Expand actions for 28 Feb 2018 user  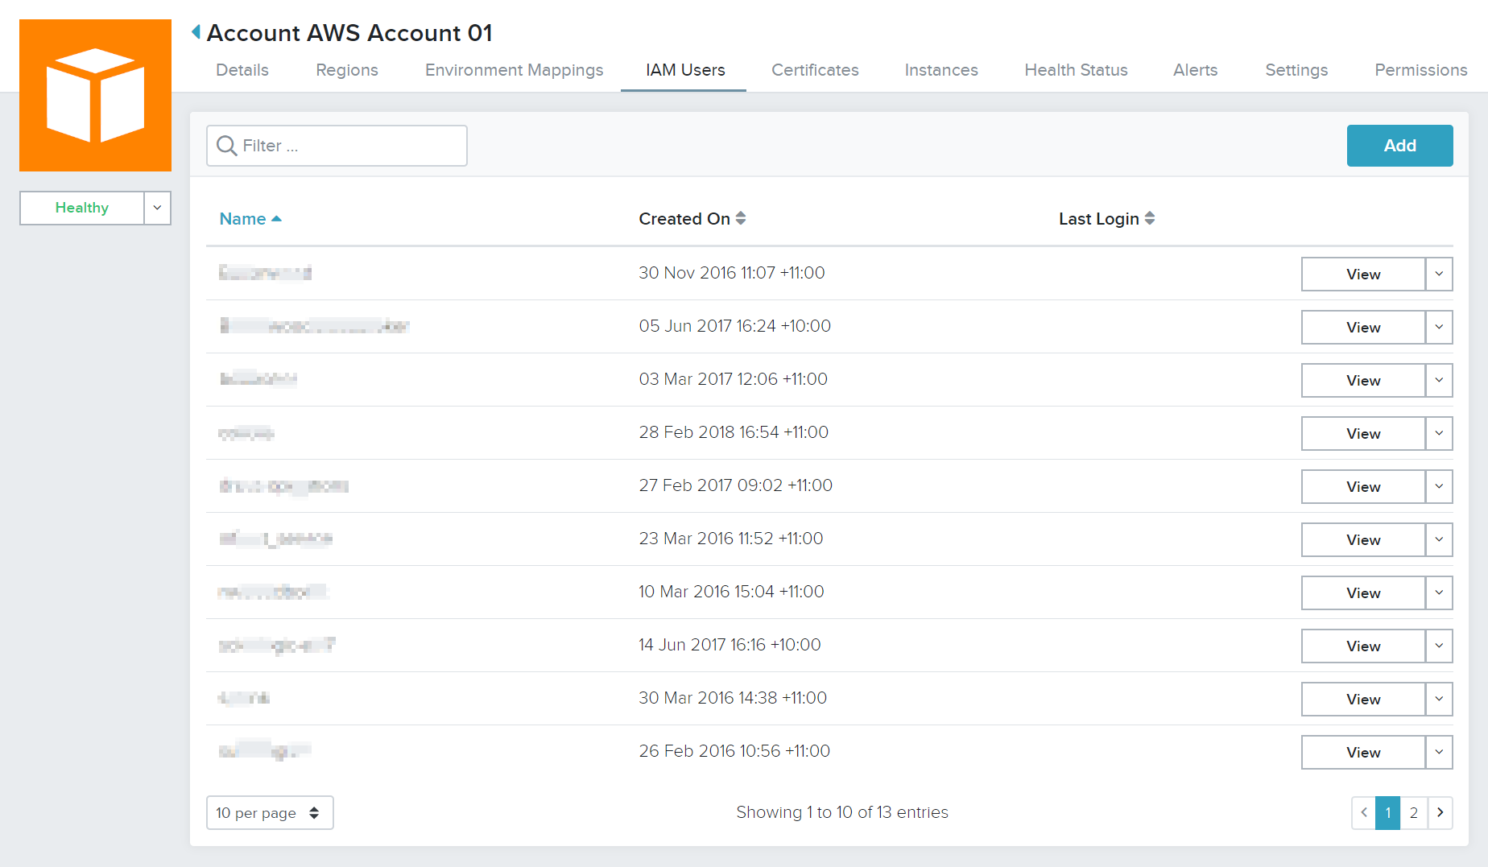1439,434
